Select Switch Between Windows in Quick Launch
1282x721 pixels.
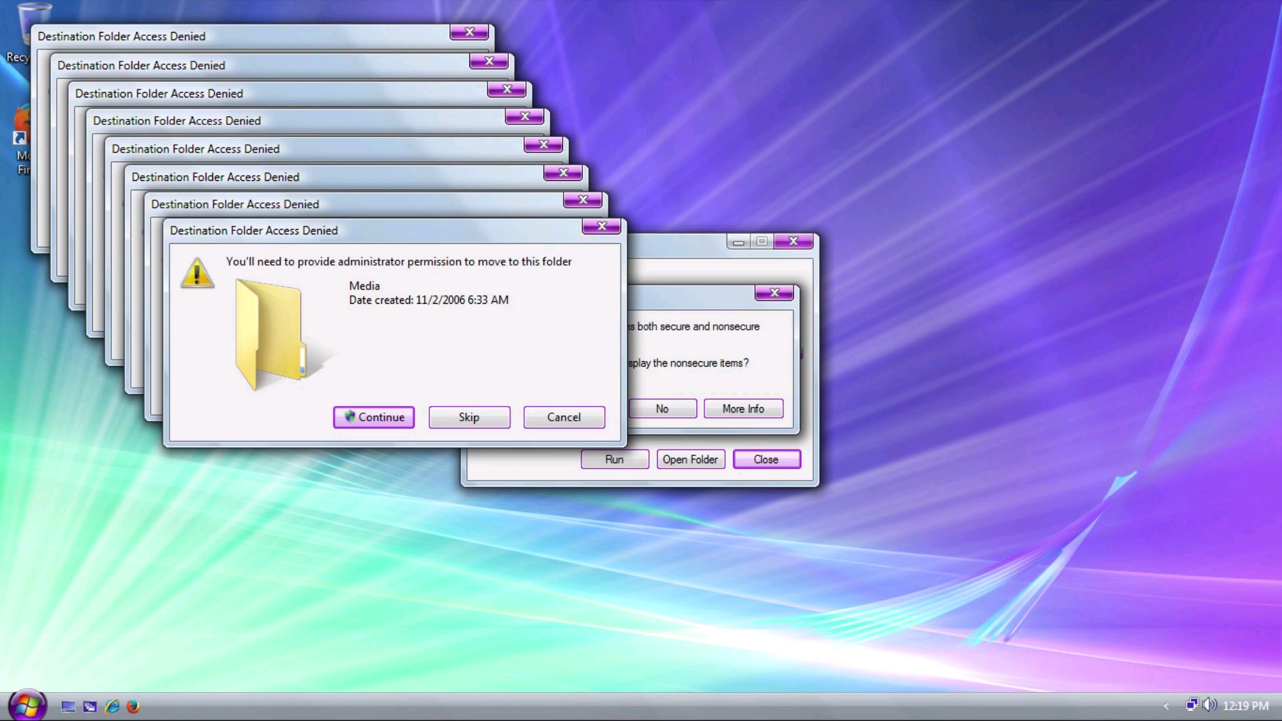89,706
